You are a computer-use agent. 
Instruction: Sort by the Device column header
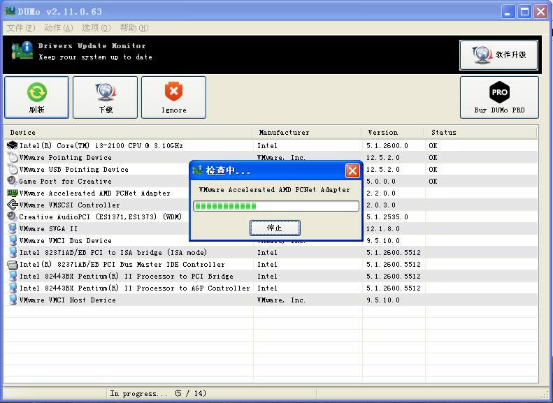[129, 133]
